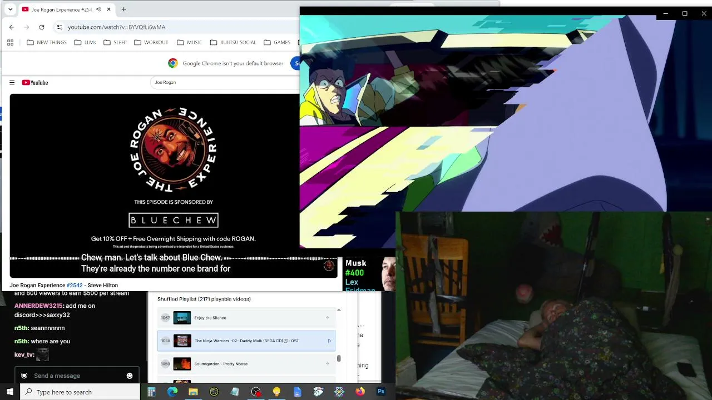Click the playlist scrollbar thumb
Image resolution: width=712 pixels, height=400 pixels.
tap(339, 359)
